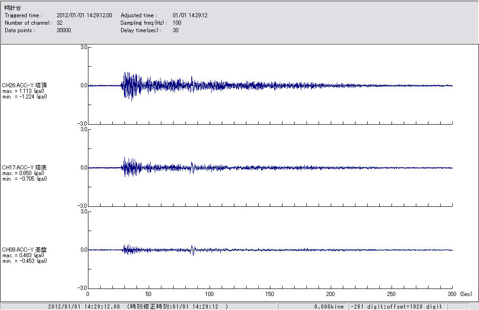Click the Sampling freq value 100
This screenshot has width=479, height=310.
(177, 22)
